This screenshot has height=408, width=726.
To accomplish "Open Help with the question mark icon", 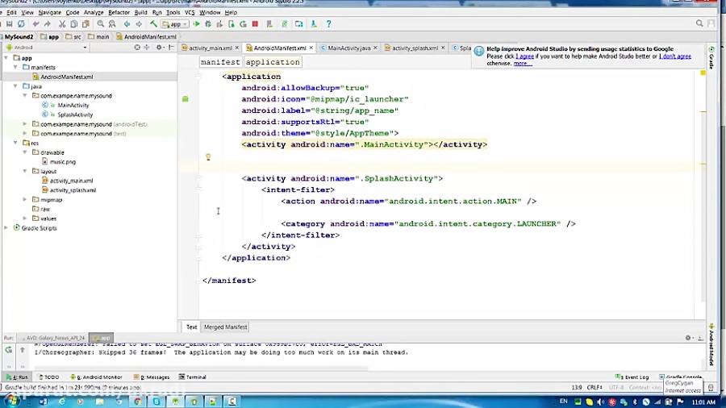I will click(x=329, y=23).
